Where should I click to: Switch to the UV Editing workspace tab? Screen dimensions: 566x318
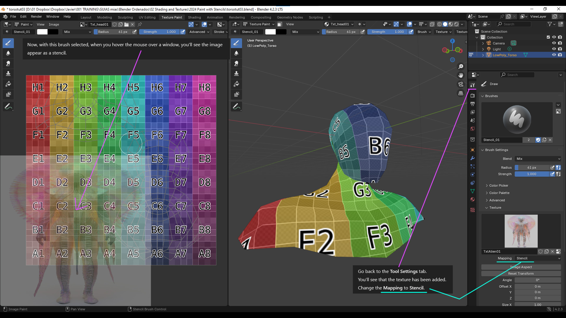pos(147,17)
